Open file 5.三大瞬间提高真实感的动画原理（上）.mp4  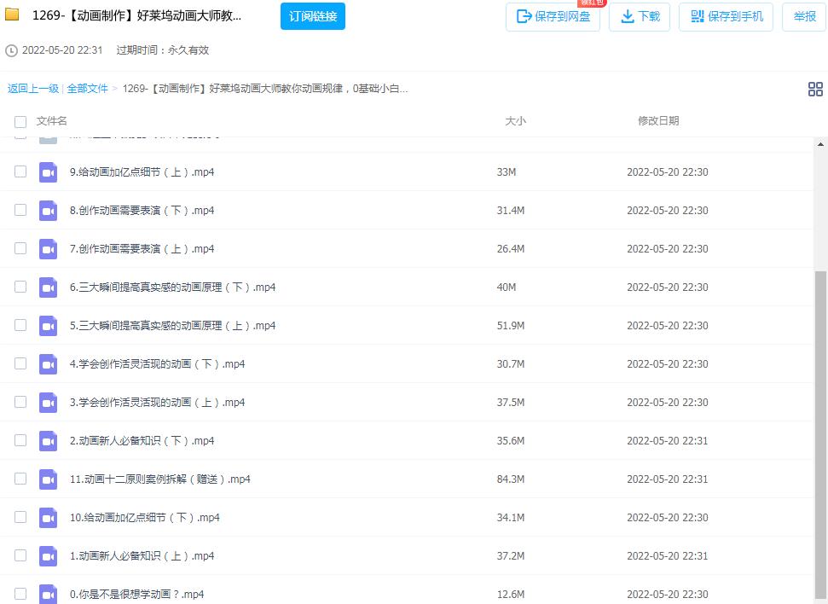172,326
